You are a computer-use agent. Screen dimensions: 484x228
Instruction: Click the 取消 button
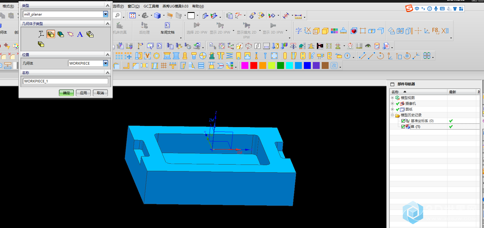tap(100, 93)
